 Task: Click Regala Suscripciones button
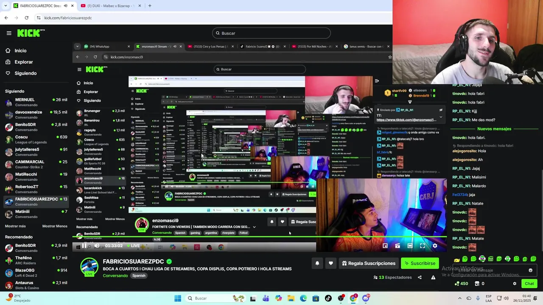click(x=368, y=263)
